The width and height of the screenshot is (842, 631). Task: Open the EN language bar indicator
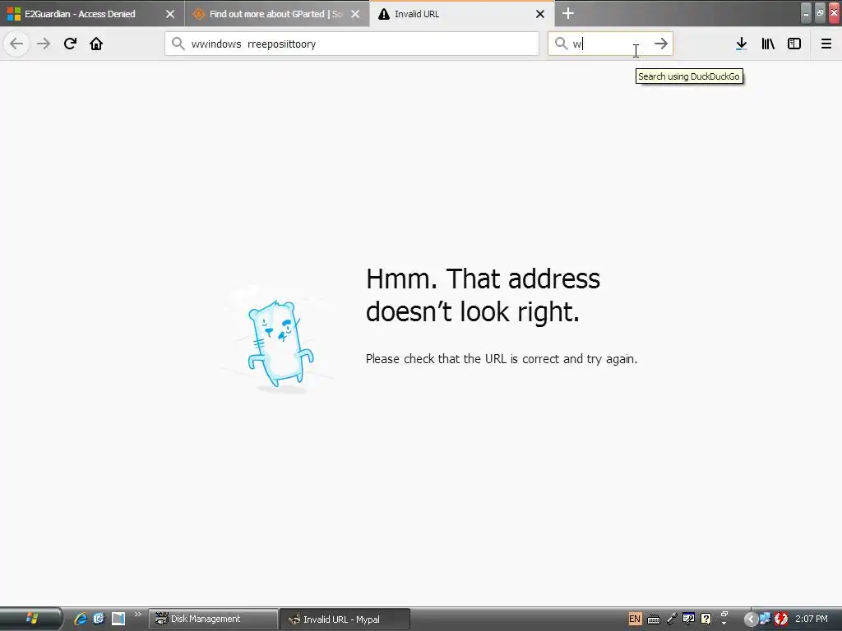click(x=635, y=619)
